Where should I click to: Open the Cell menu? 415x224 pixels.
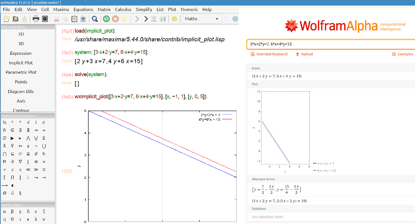(x=45, y=10)
